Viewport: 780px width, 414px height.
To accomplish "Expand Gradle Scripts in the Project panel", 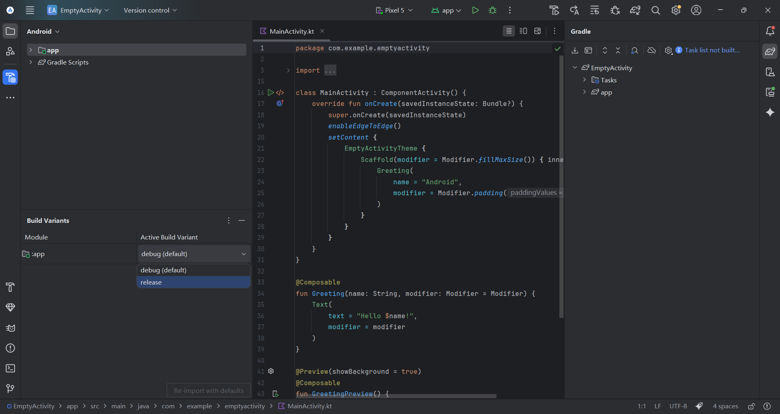I will [x=31, y=62].
